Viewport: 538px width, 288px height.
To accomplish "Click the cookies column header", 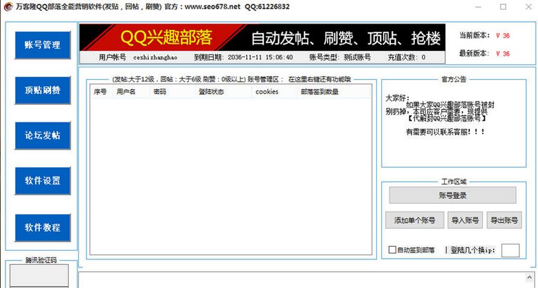I will (267, 92).
